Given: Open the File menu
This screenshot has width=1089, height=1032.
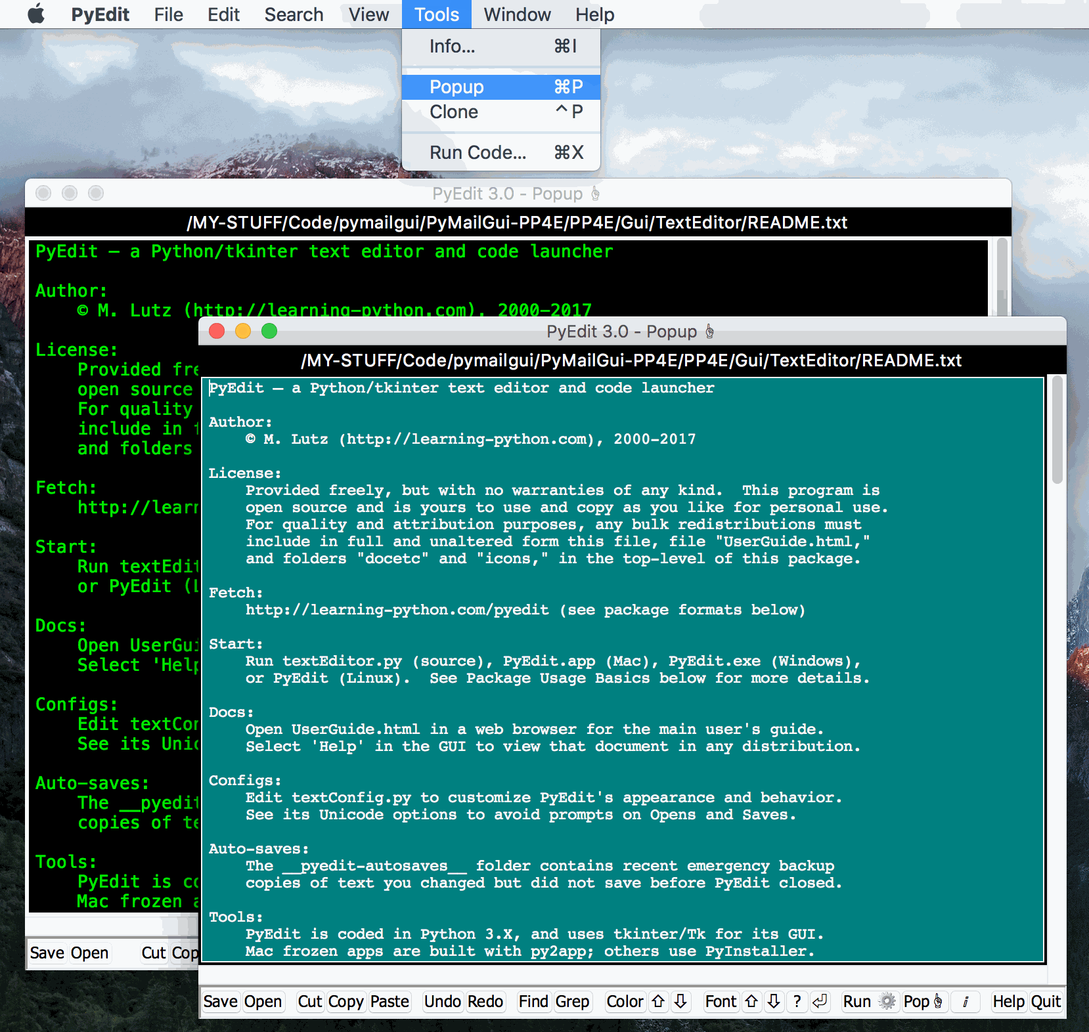Looking at the screenshot, I should pyautogui.click(x=168, y=14).
